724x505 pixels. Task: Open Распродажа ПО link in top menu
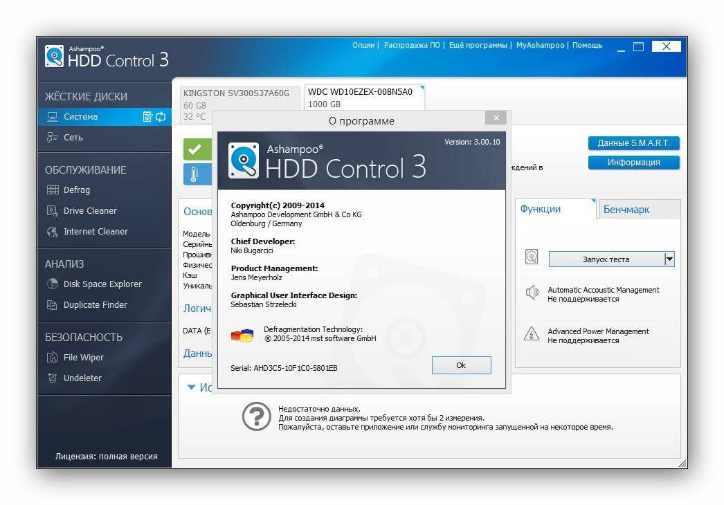[412, 45]
